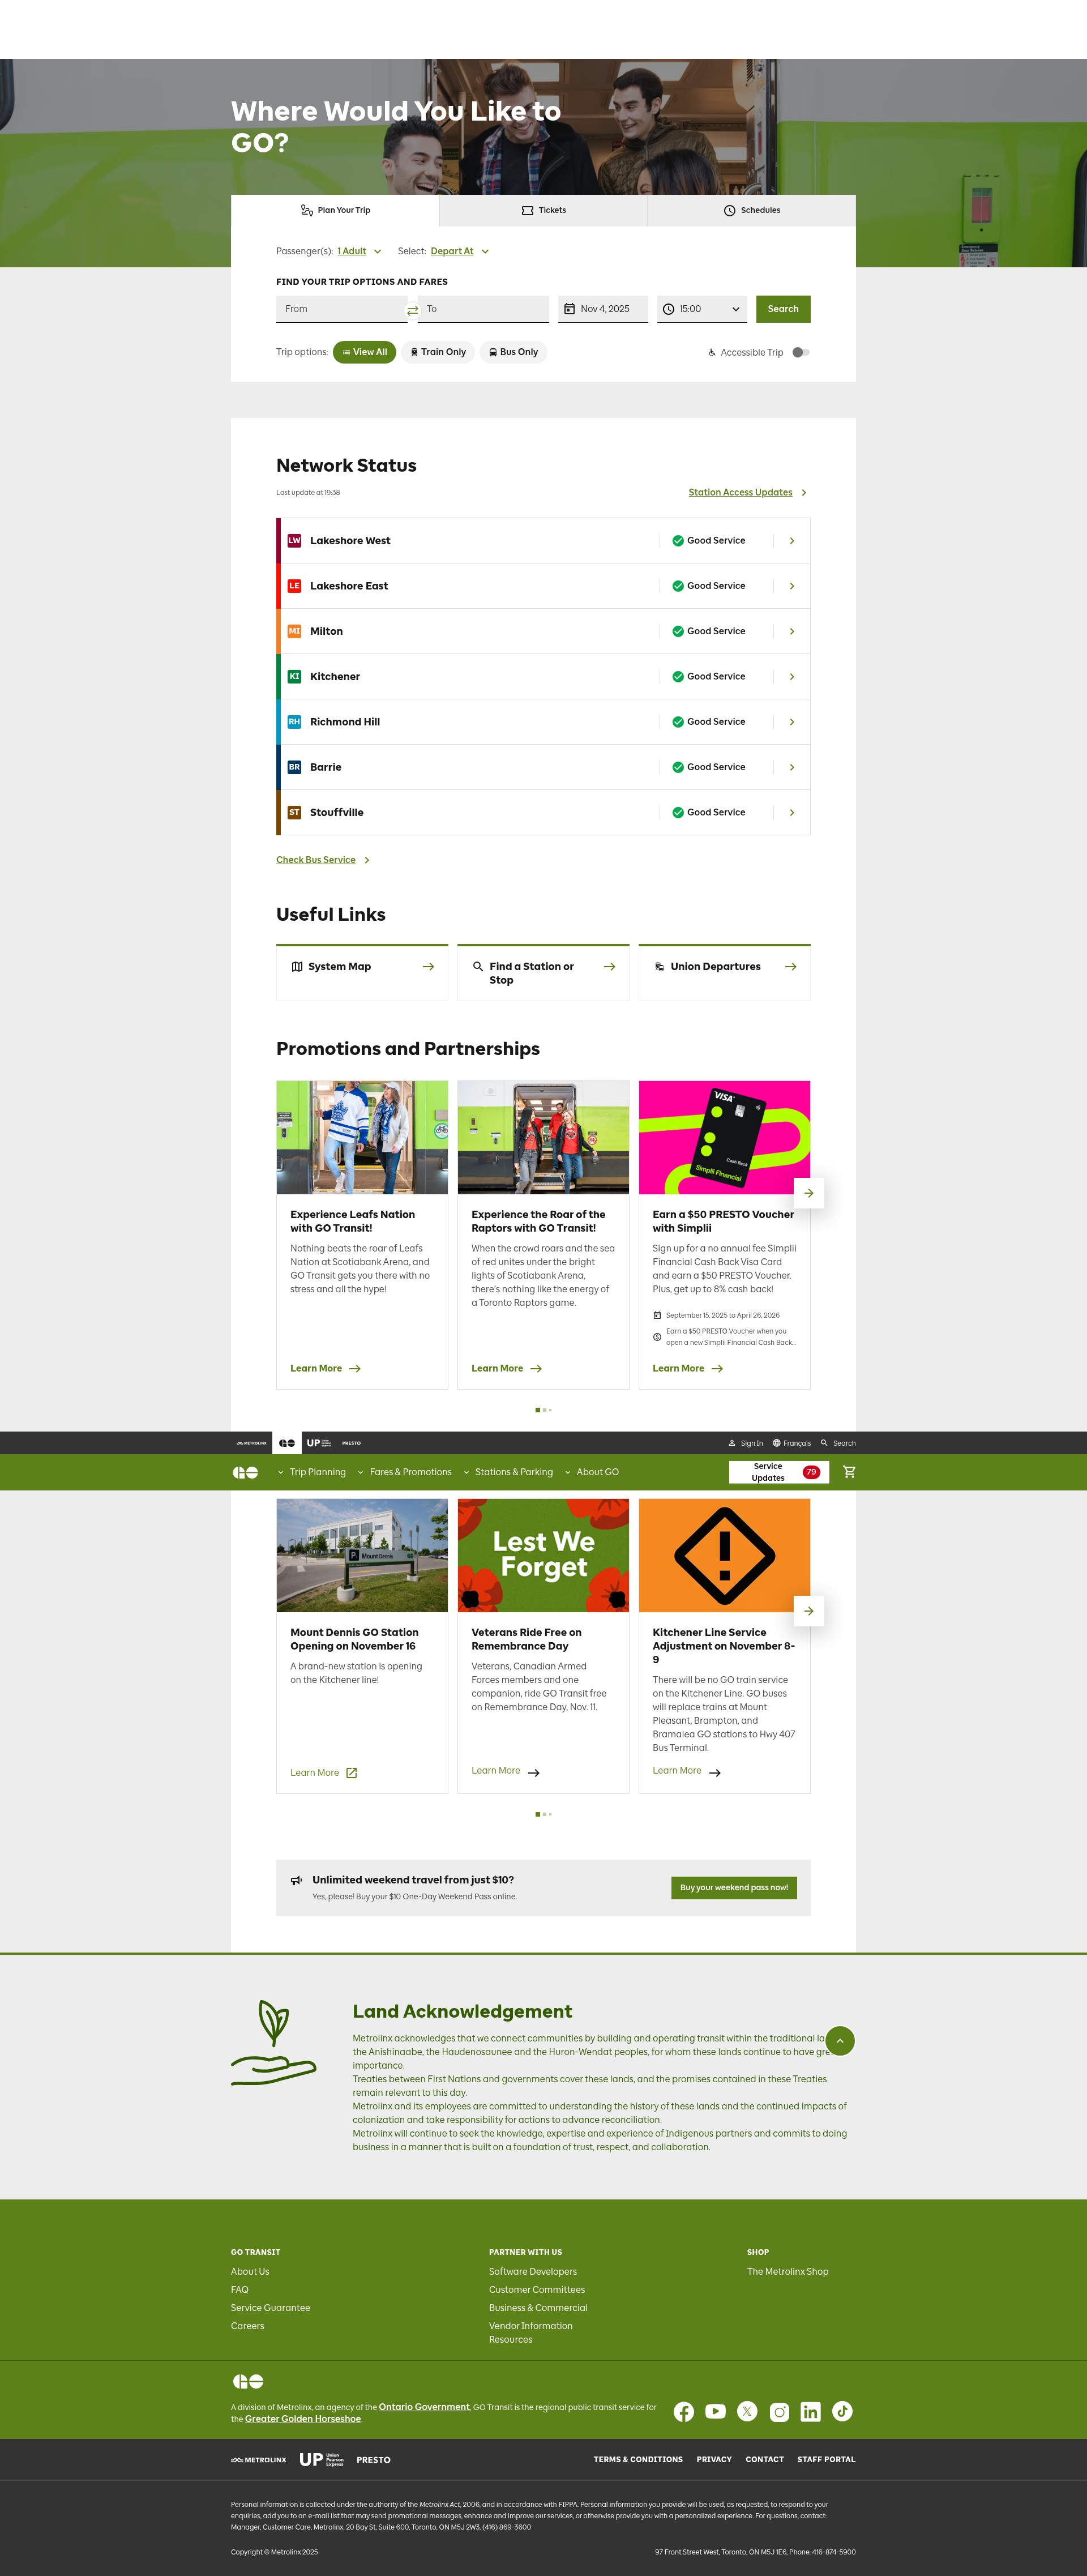Image resolution: width=1087 pixels, height=2576 pixels.
Task: Click GO logo in green footer
Action: click(x=248, y=2381)
